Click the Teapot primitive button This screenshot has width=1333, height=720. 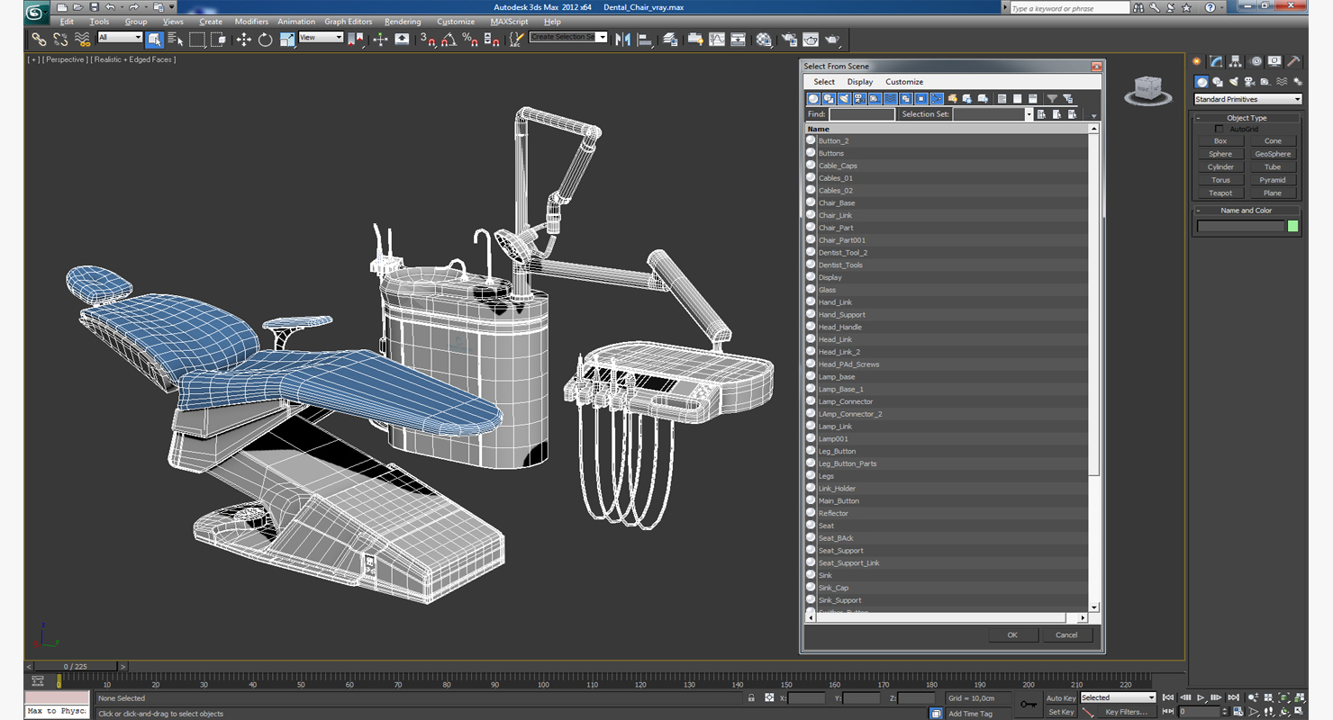(1220, 193)
